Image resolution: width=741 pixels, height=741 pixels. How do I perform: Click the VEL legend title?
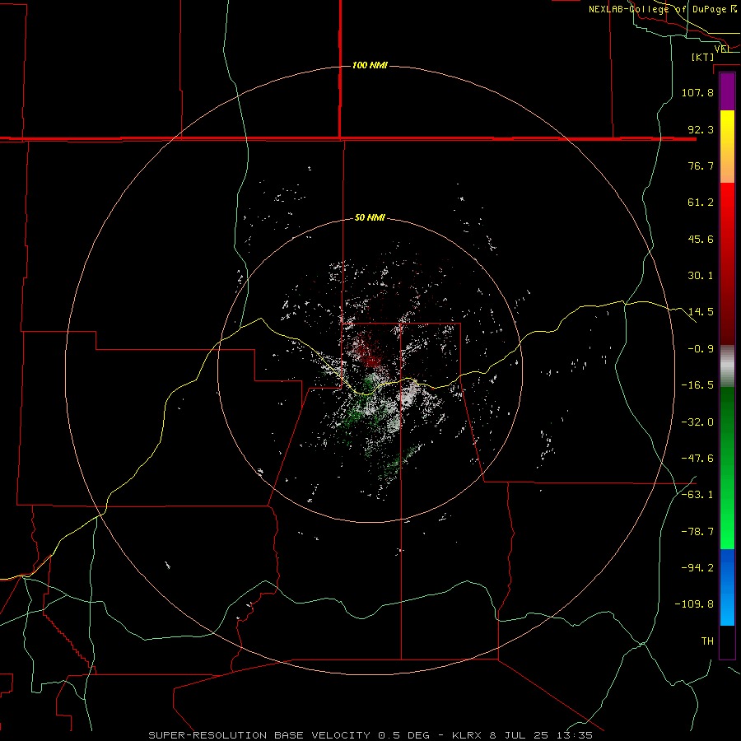[x=722, y=49]
